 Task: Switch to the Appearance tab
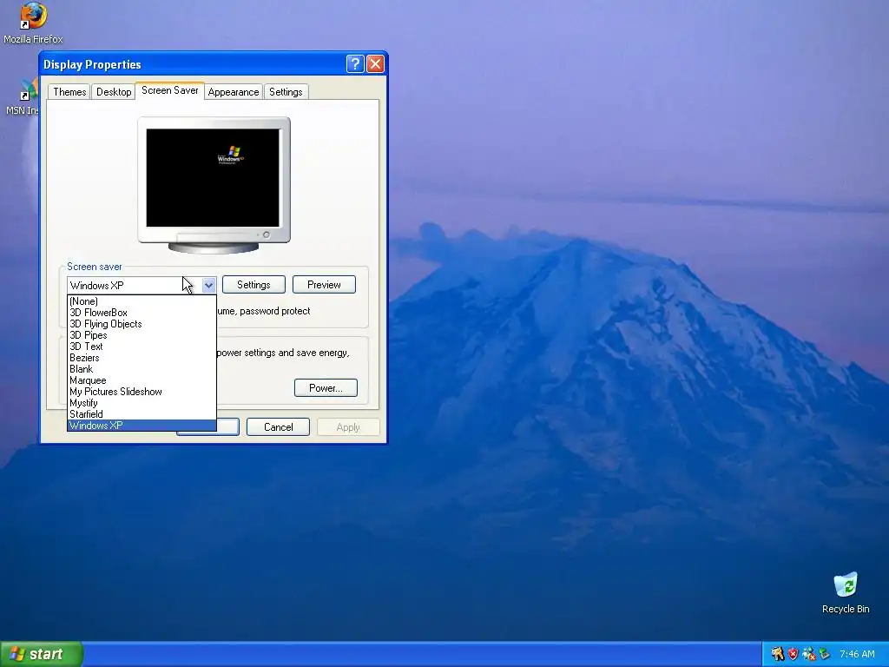pyautogui.click(x=233, y=92)
